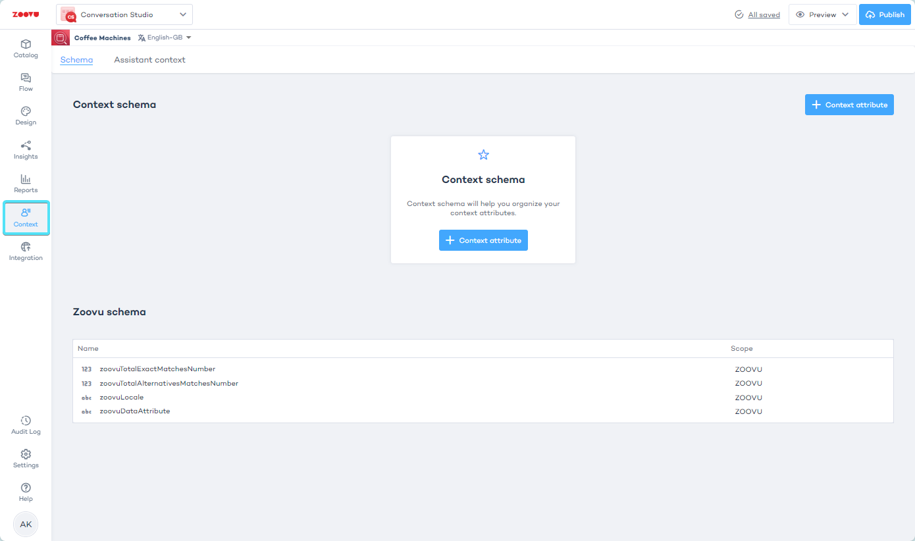Click the All saved link
The height and width of the screenshot is (541, 915).
(x=764, y=14)
